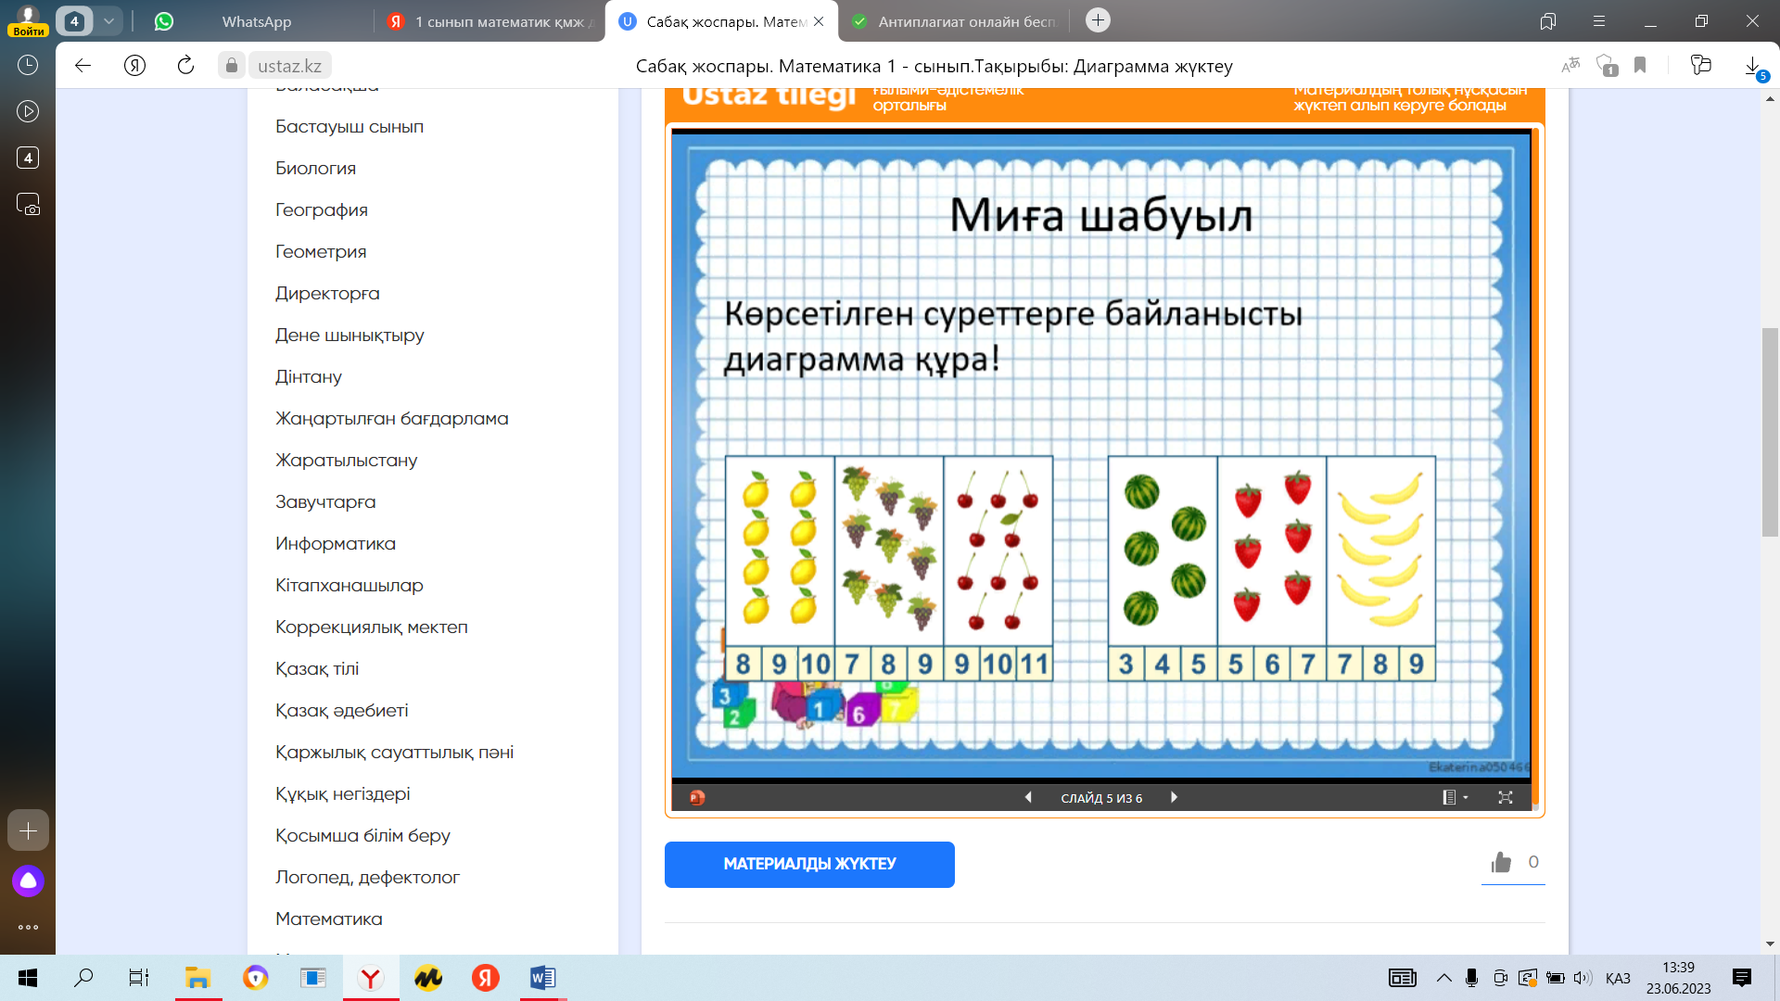Go to the previous slide arrow
The width and height of the screenshot is (1780, 1001).
(1028, 797)
